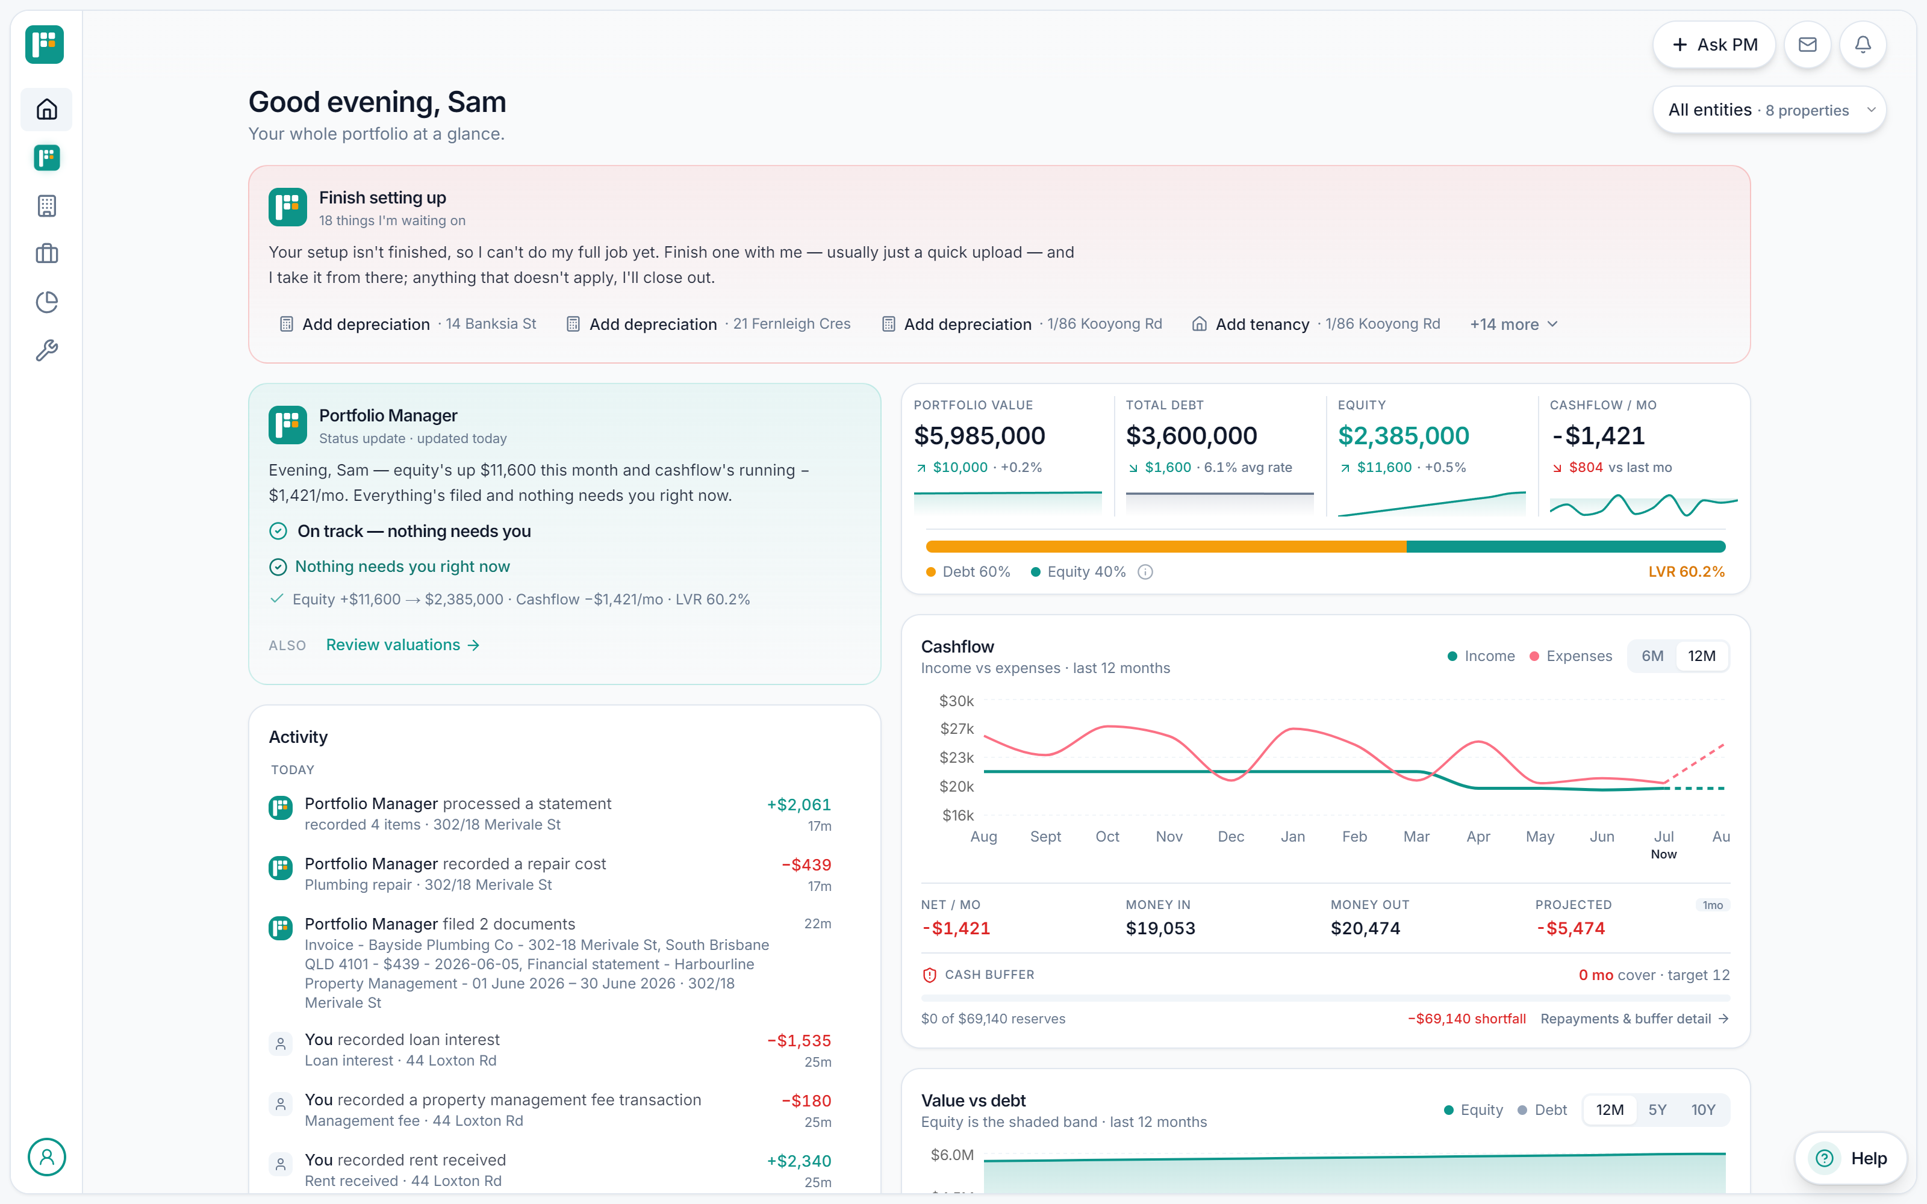The width and height of the screenshot is (1927, 1204).
Task: Click the house icon beside Add tenancy
Action: coord(1199,324)
